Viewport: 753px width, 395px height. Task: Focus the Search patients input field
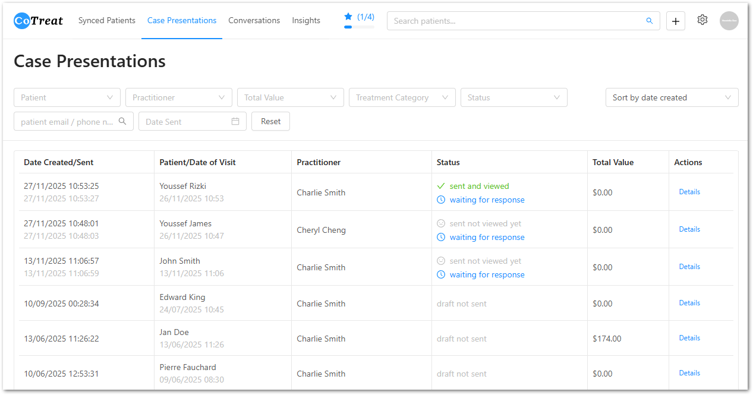(517, 21)
